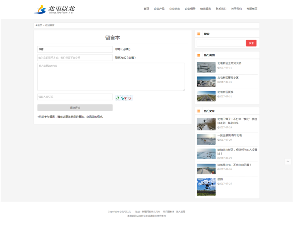
Task: Refresh the captcha verification image
Action: [124, 97]
